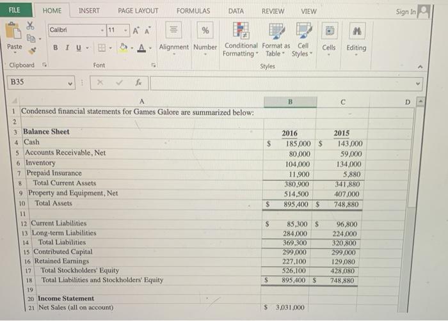Apply the Font Color A
The image size is (448, 321).
[141, 48]
